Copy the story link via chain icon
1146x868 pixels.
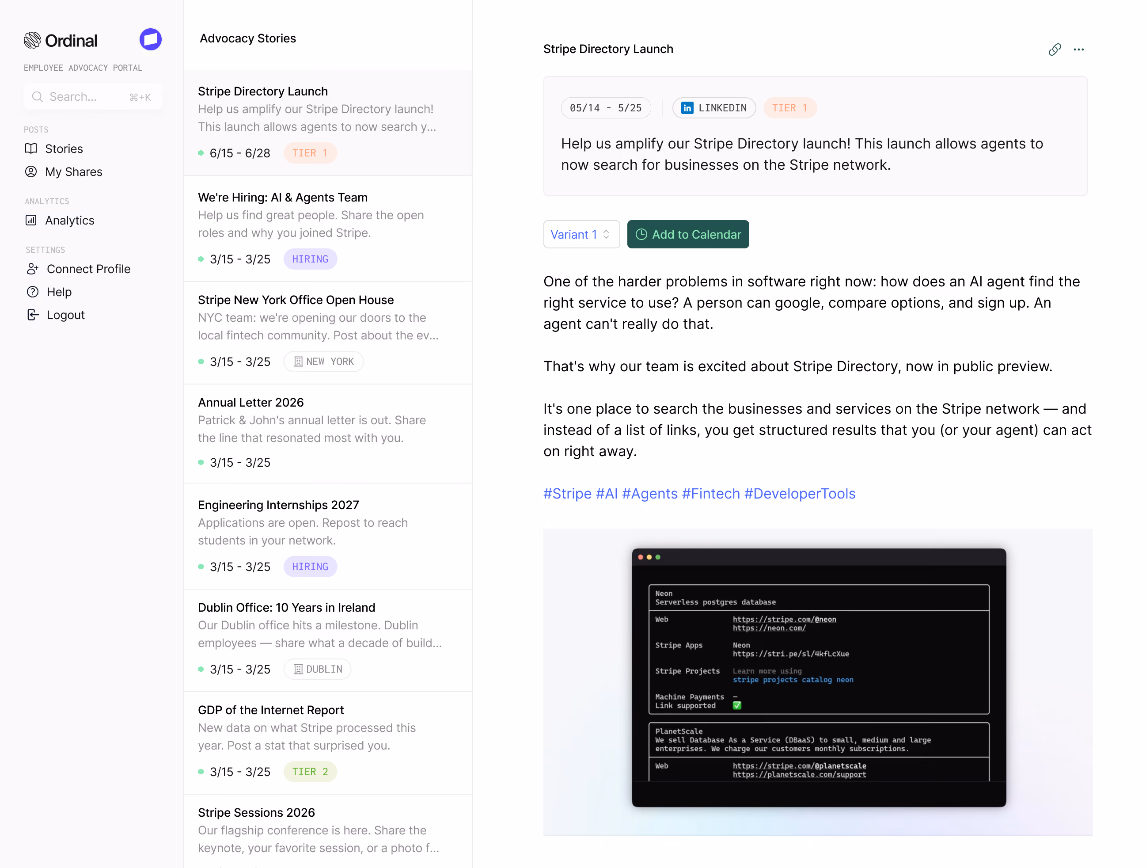point(1054,49)
